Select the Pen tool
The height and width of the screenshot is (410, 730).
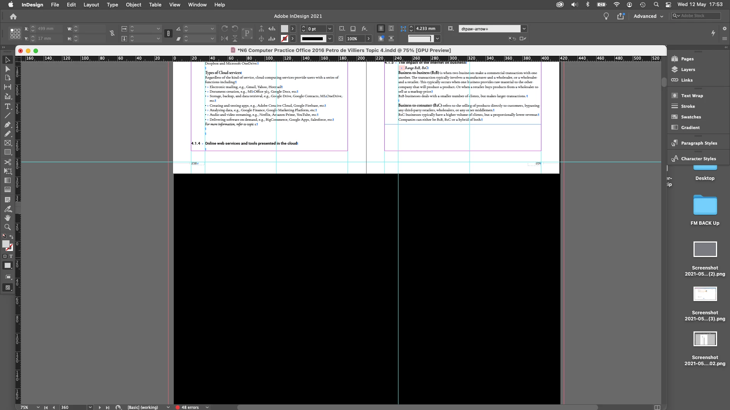[7, 125]
